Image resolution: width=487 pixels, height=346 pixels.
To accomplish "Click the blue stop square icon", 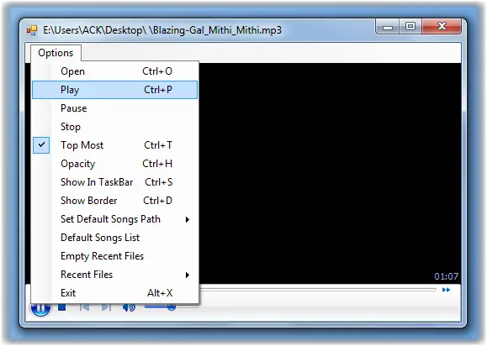I will [61, 307].
